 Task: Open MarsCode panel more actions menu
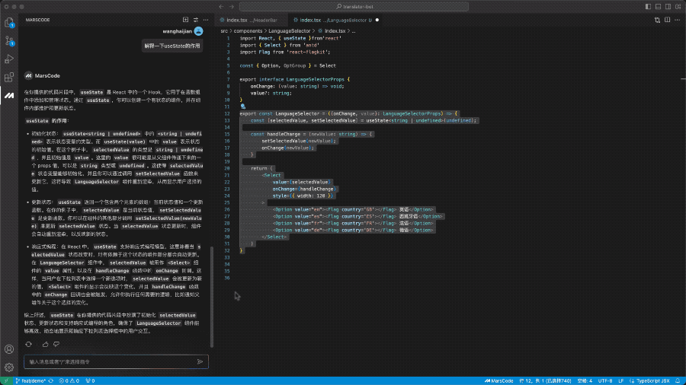206,19
